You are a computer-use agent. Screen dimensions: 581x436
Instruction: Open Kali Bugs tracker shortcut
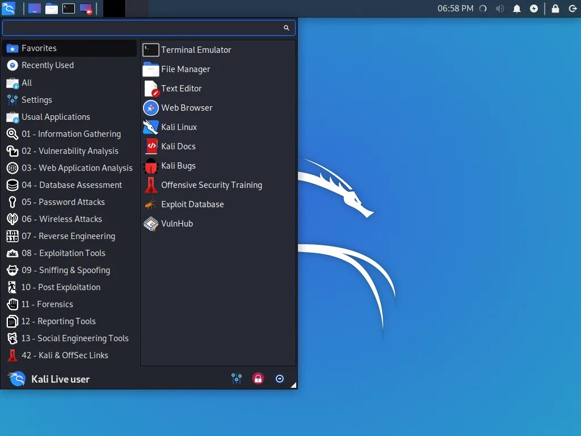pyautogui.click(x=218, y=165)
